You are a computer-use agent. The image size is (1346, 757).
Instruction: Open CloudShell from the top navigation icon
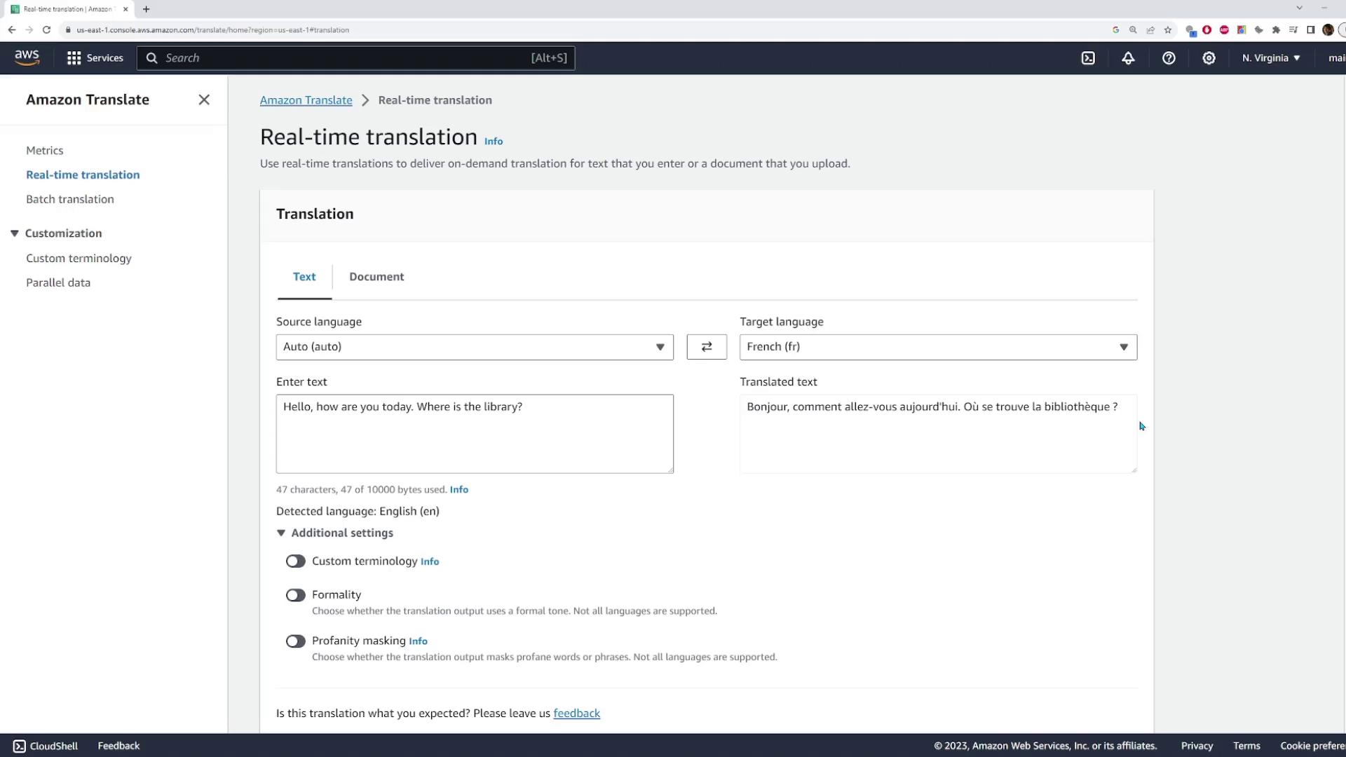1088,58
